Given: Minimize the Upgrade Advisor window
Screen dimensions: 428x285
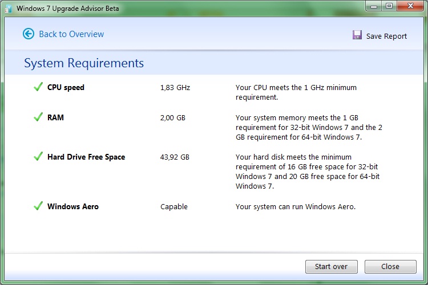Looking at the screenshot, I should pyautogui.click(x=374, y=6).
